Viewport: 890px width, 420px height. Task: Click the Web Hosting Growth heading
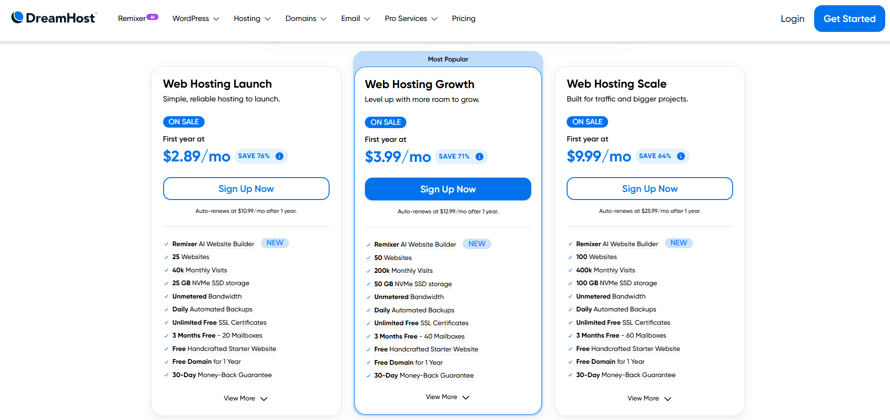pos(419,84)
